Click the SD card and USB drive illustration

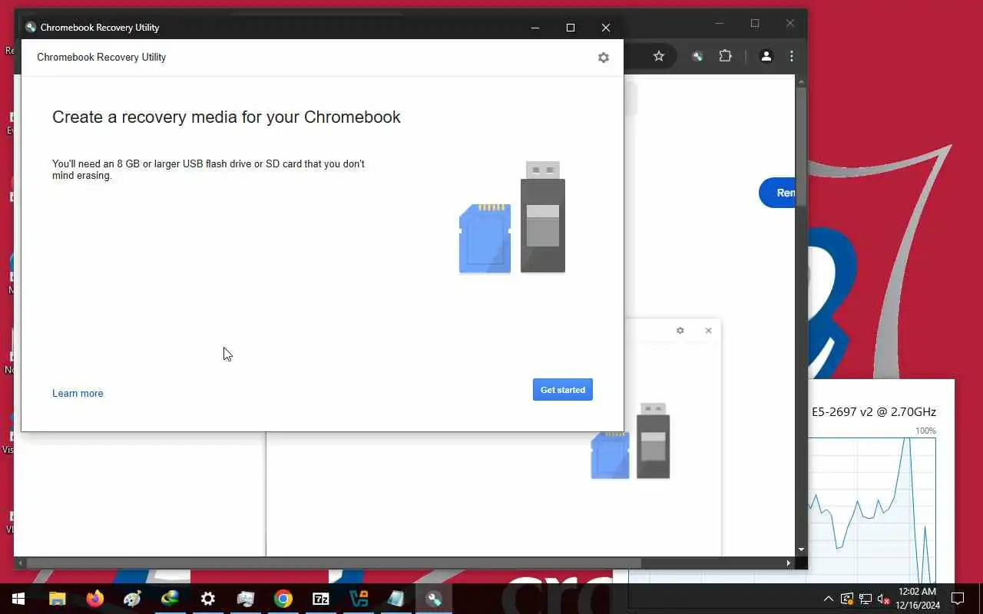pyautogui.click(x=512, y=217)
